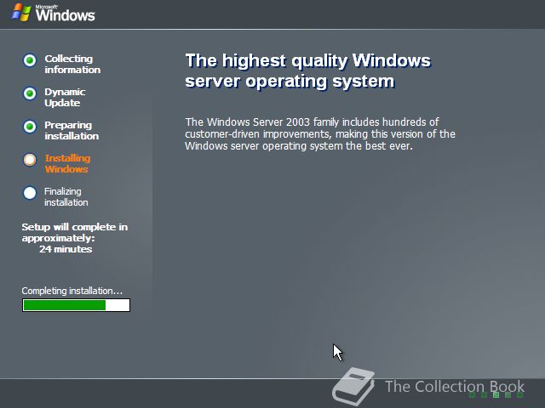Click the Completing installation status text
This screenshot has width=545, height=408.
72,291
